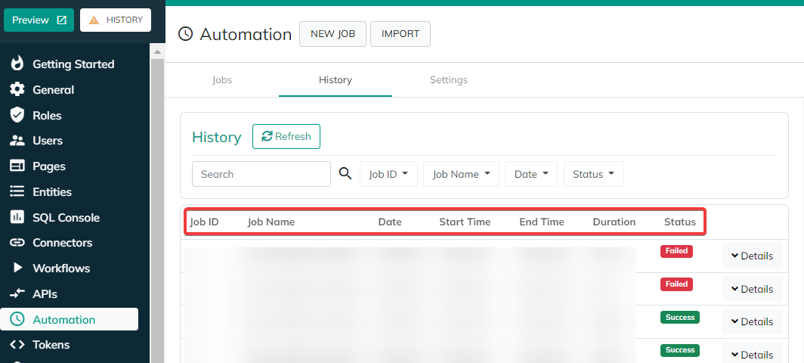Switch to the Jobs tab
This screenshot has width=804, height=363.
coord(222,80)
